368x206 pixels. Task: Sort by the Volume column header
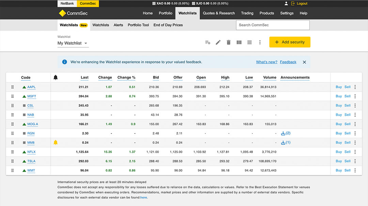[270, 78]
